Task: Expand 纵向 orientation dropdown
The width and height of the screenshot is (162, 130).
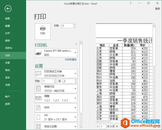Action: [56, 108]
